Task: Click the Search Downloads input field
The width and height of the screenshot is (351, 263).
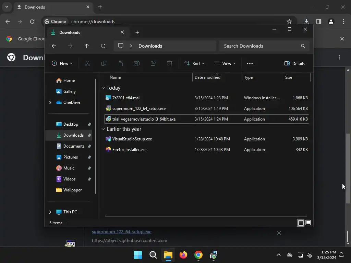Action: pos(264,46)
